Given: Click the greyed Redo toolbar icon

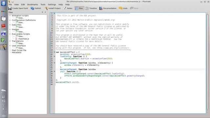Looking at the screenshot, I should (132, 8).
